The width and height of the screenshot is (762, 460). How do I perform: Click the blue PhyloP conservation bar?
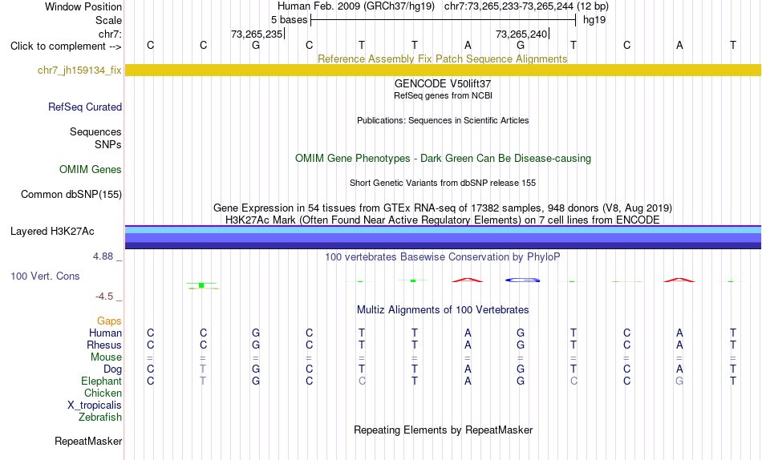click(x=522, y=280)
